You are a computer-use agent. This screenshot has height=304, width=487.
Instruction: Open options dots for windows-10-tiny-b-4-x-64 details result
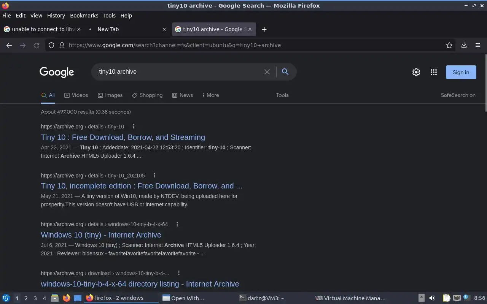177,224
